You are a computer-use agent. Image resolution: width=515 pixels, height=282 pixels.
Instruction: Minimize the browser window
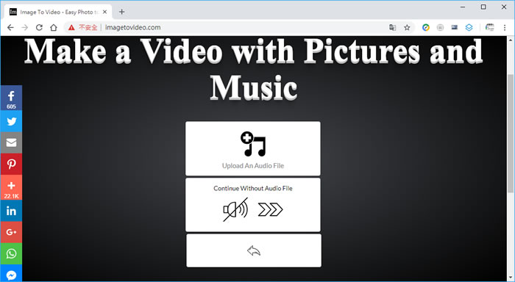tap(463, 7)
